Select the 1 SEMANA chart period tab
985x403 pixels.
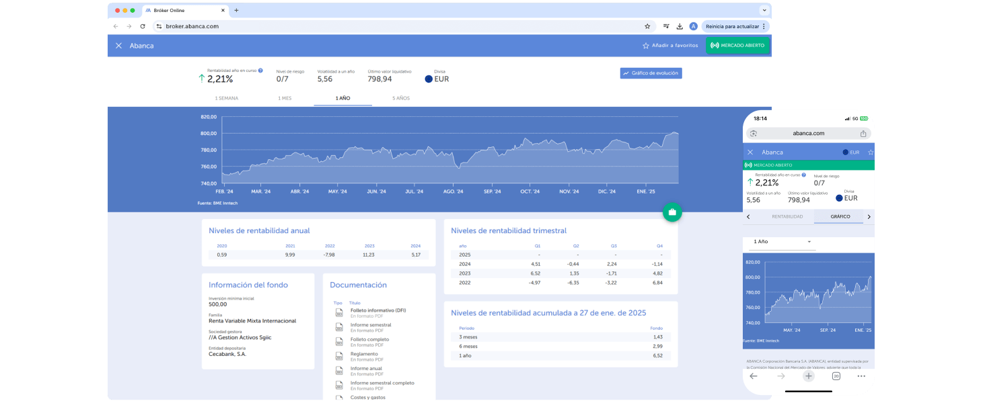pyautogui.click(x=226, y=98)
